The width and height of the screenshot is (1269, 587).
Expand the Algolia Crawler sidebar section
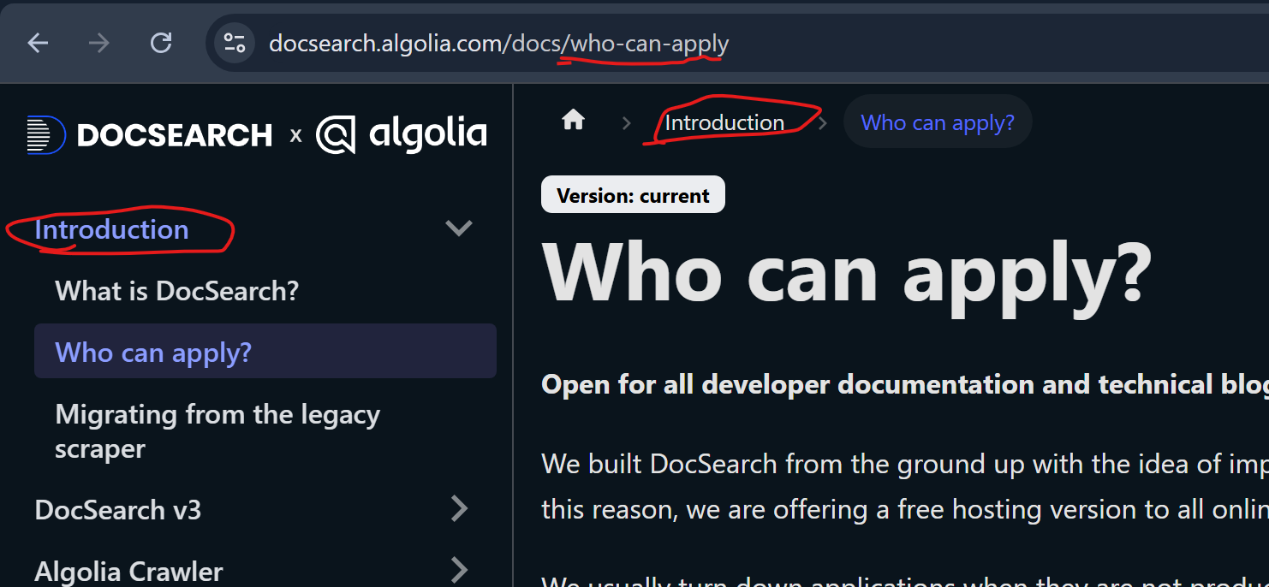coord(459,568)
